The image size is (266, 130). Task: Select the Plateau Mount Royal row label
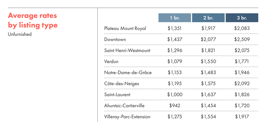[125, 28]
